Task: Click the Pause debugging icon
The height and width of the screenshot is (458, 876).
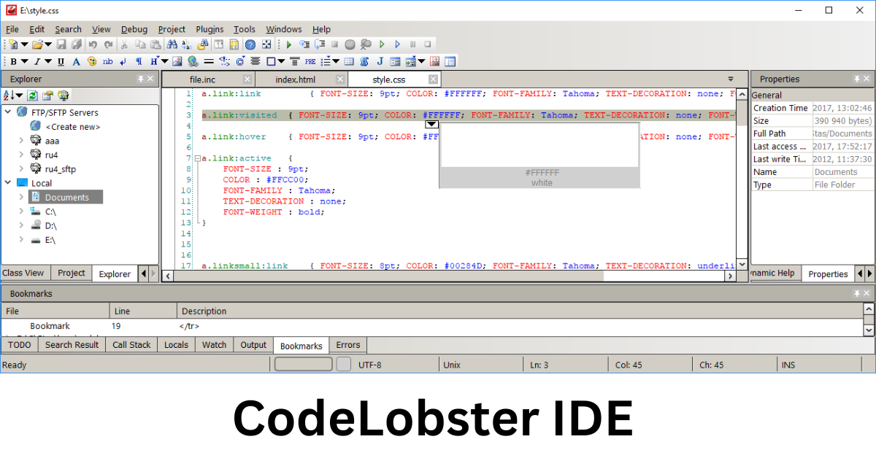Action: [412, 44]
